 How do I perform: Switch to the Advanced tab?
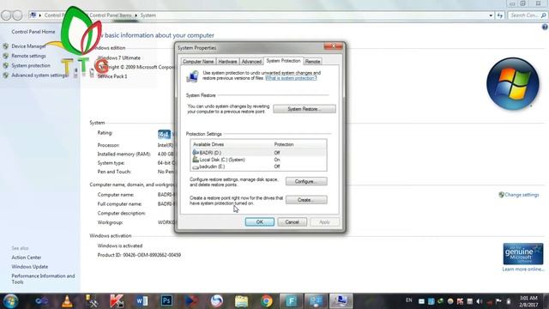(x=251, y=61)
